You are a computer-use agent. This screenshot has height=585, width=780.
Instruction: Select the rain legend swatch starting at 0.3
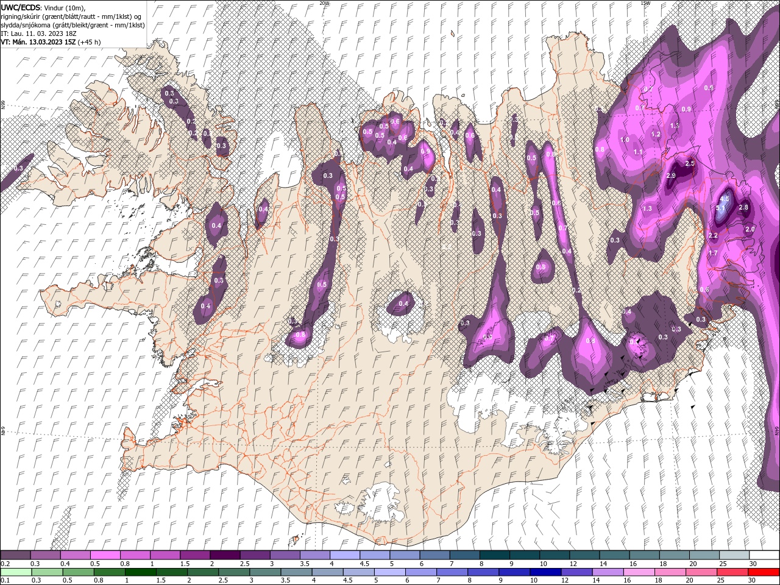[47, 572]
